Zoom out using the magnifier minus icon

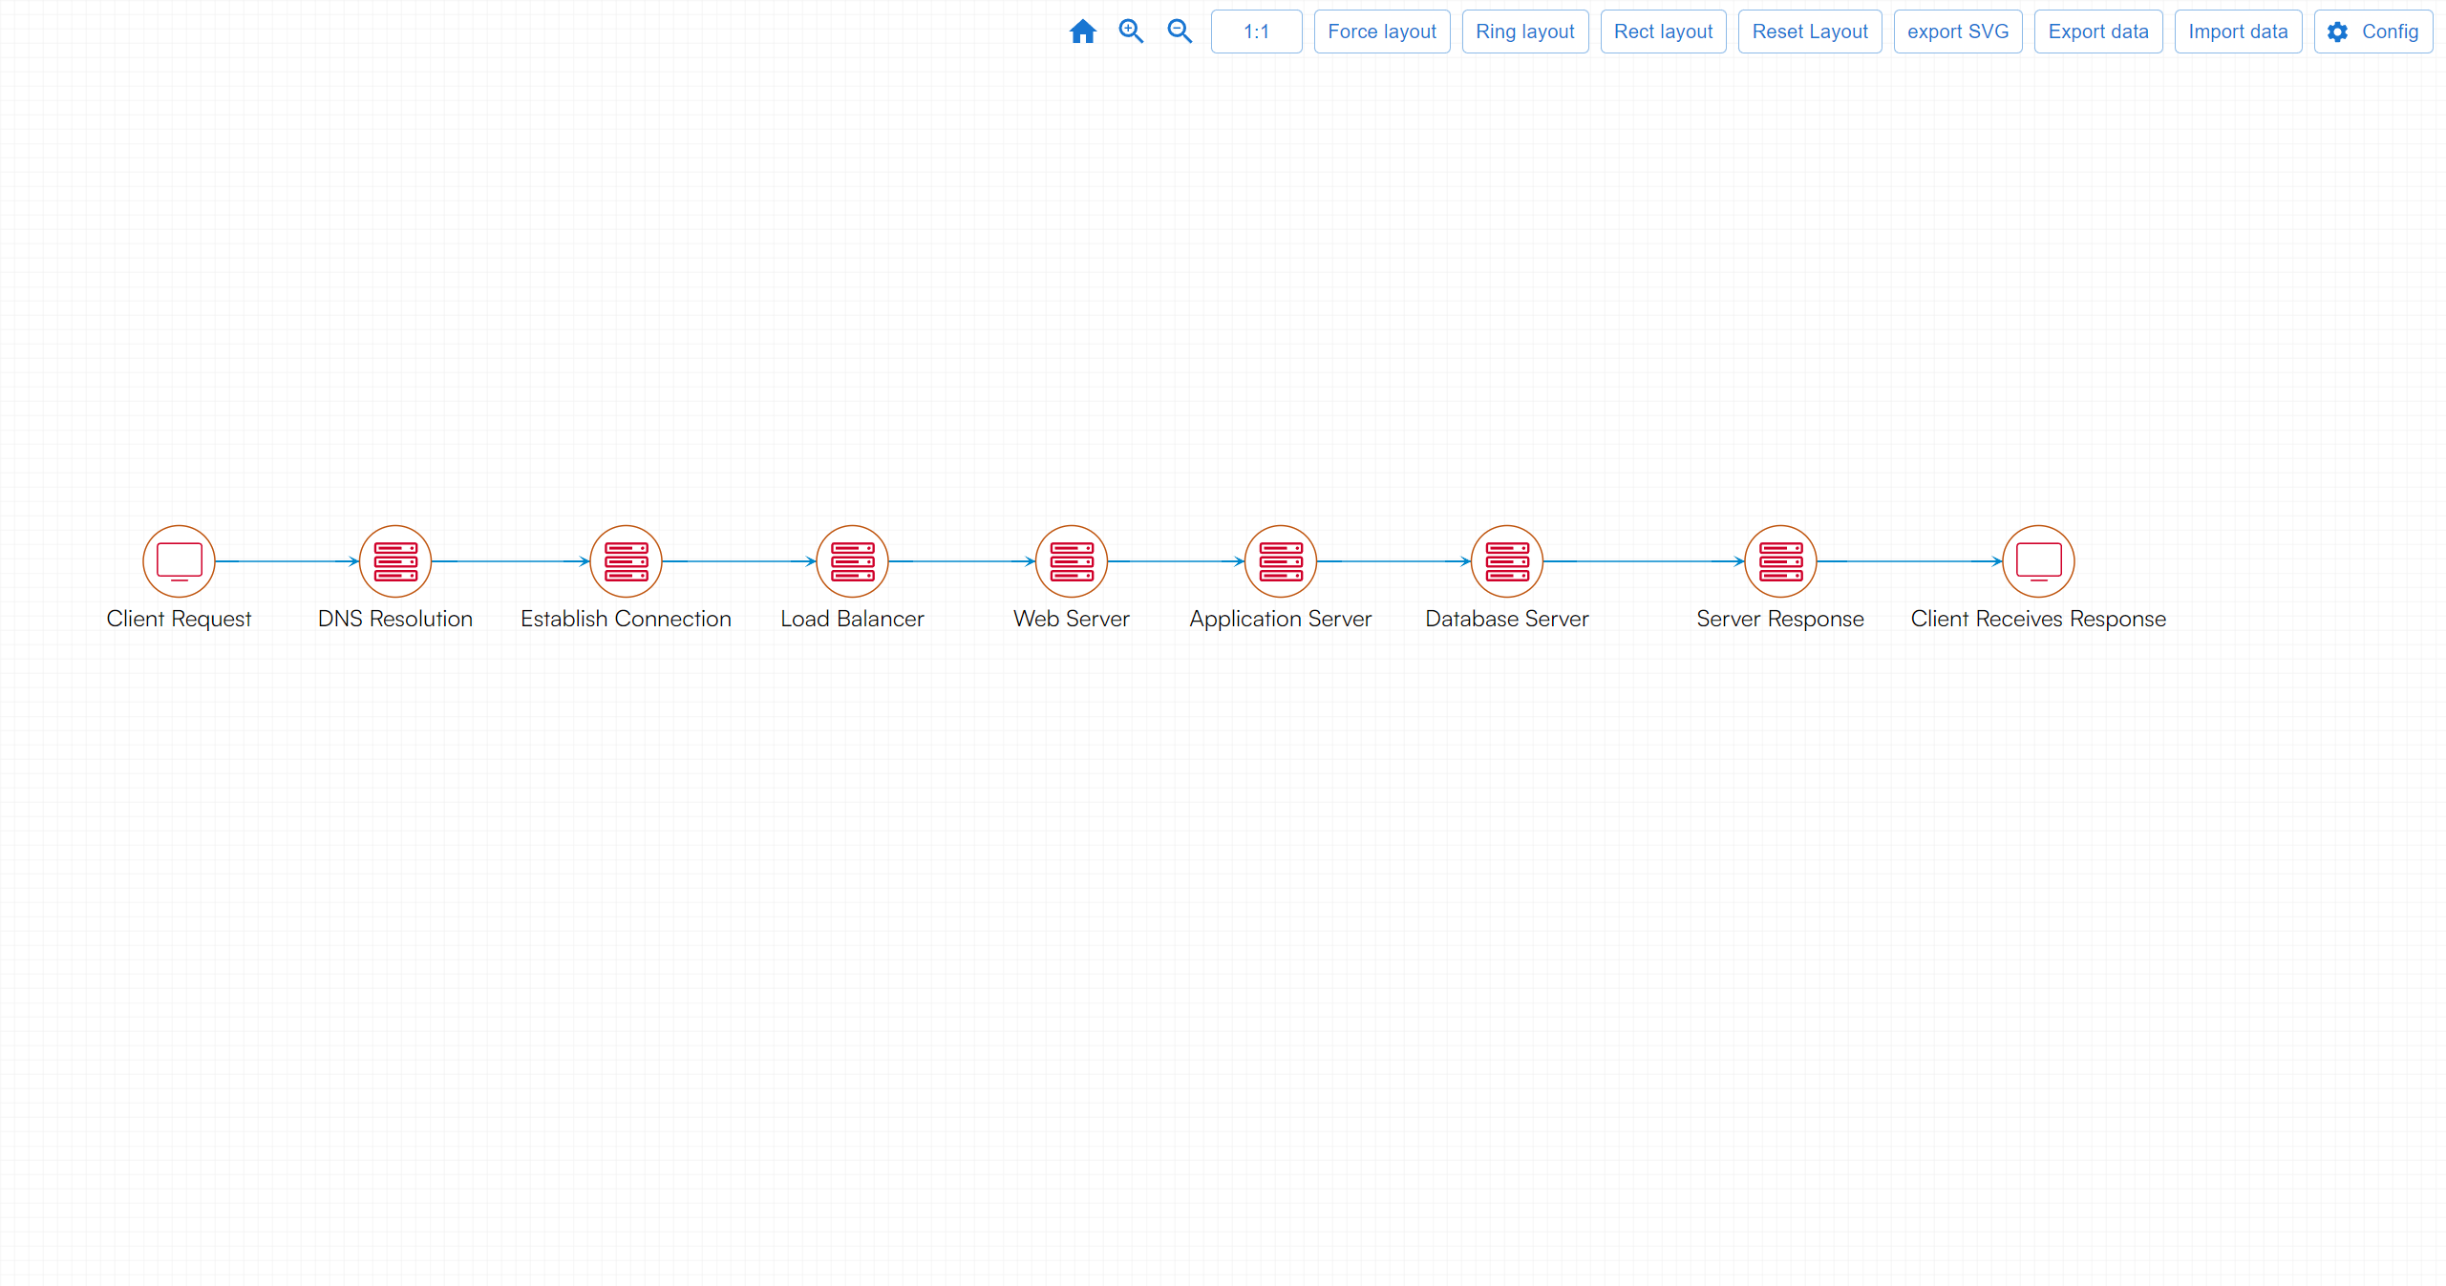(x=1180, y=32)
